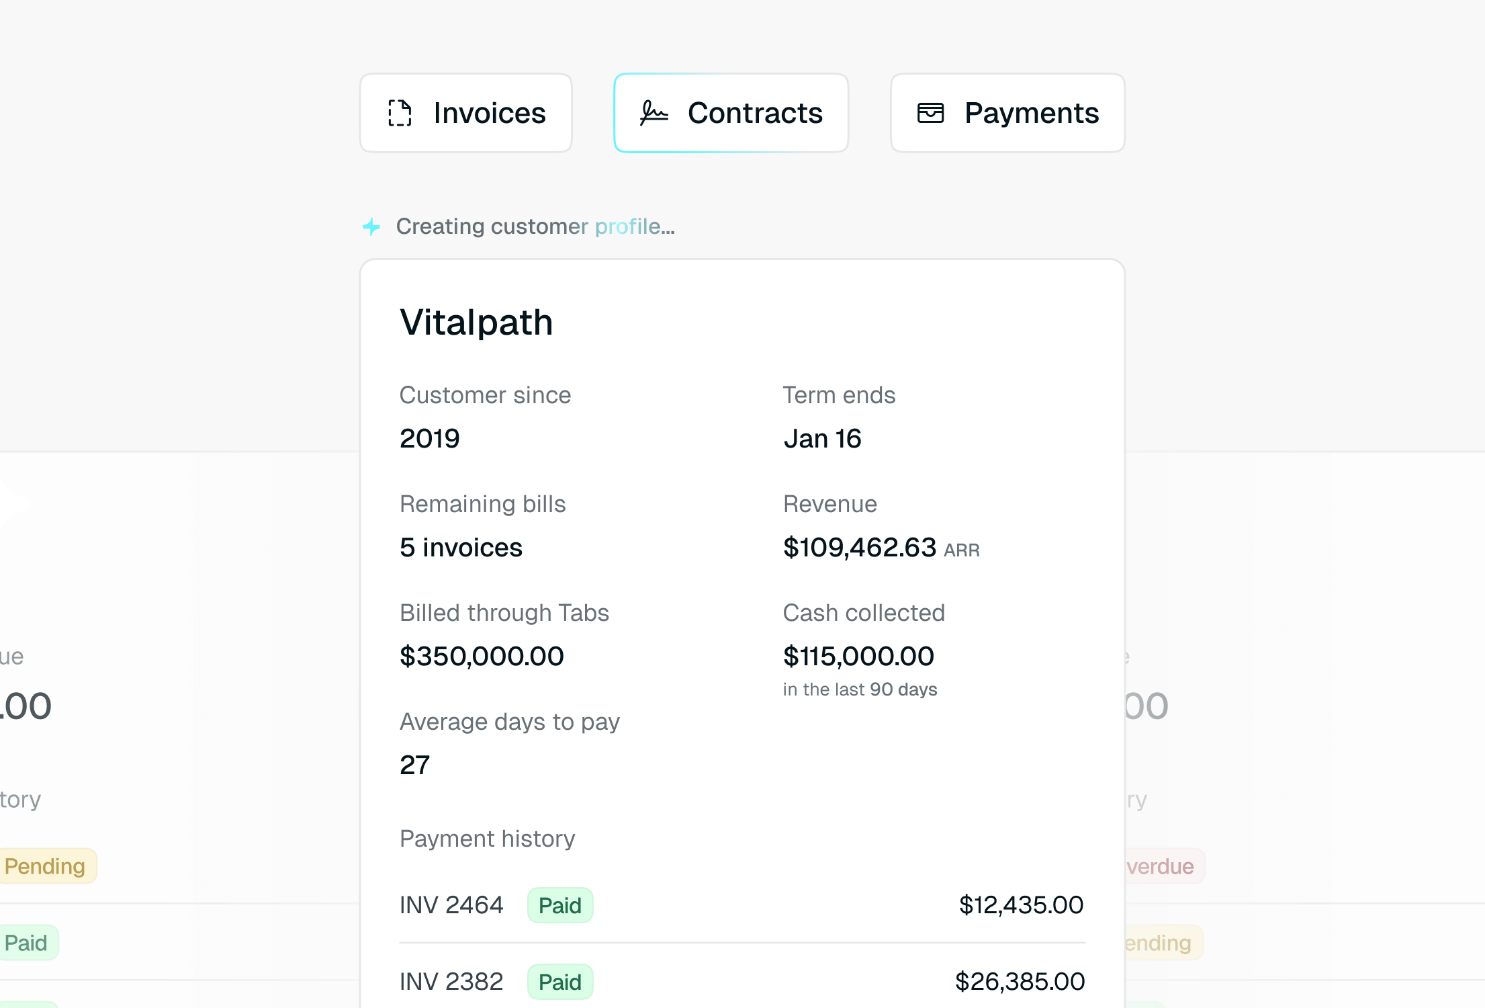Open invoice INV 2382
This screenshot has width=1485, height=1008.
point(451,982)
